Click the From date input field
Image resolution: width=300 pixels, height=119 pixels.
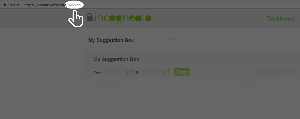[115, 72]
